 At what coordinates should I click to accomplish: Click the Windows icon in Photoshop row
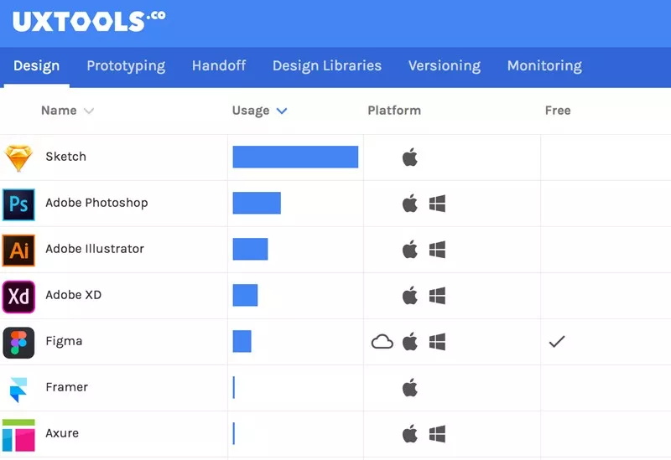[437, 204]
